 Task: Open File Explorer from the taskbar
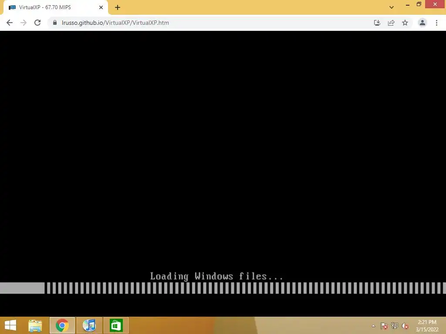35,325
